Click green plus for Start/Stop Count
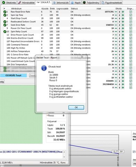The height and width of the screenshot is (167, 136). tap(123, 18)
